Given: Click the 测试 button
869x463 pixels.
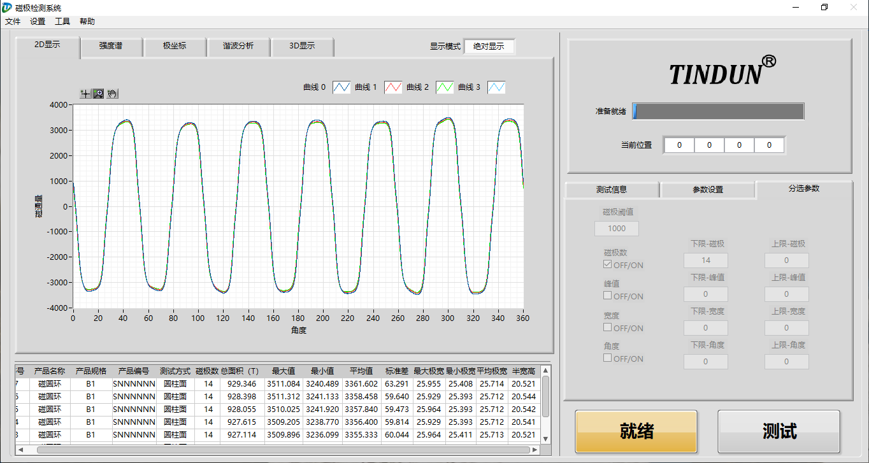Looking at the screenshot, I should coord(779,431).
